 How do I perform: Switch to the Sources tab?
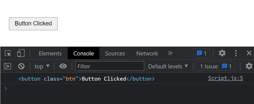coord(115,53)
